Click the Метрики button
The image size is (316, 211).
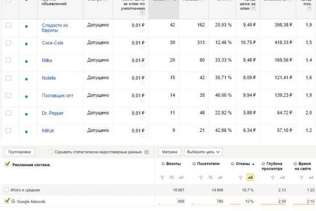point(170,152)
